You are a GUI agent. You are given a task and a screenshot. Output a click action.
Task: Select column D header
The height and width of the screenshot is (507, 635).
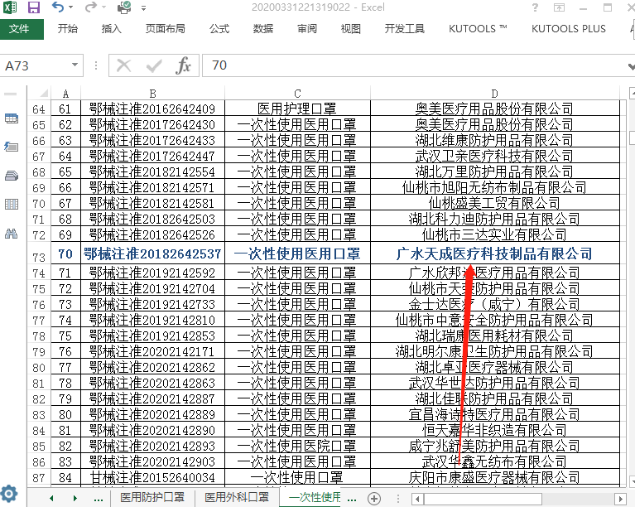pyautogui.click(x=495, y=94)
